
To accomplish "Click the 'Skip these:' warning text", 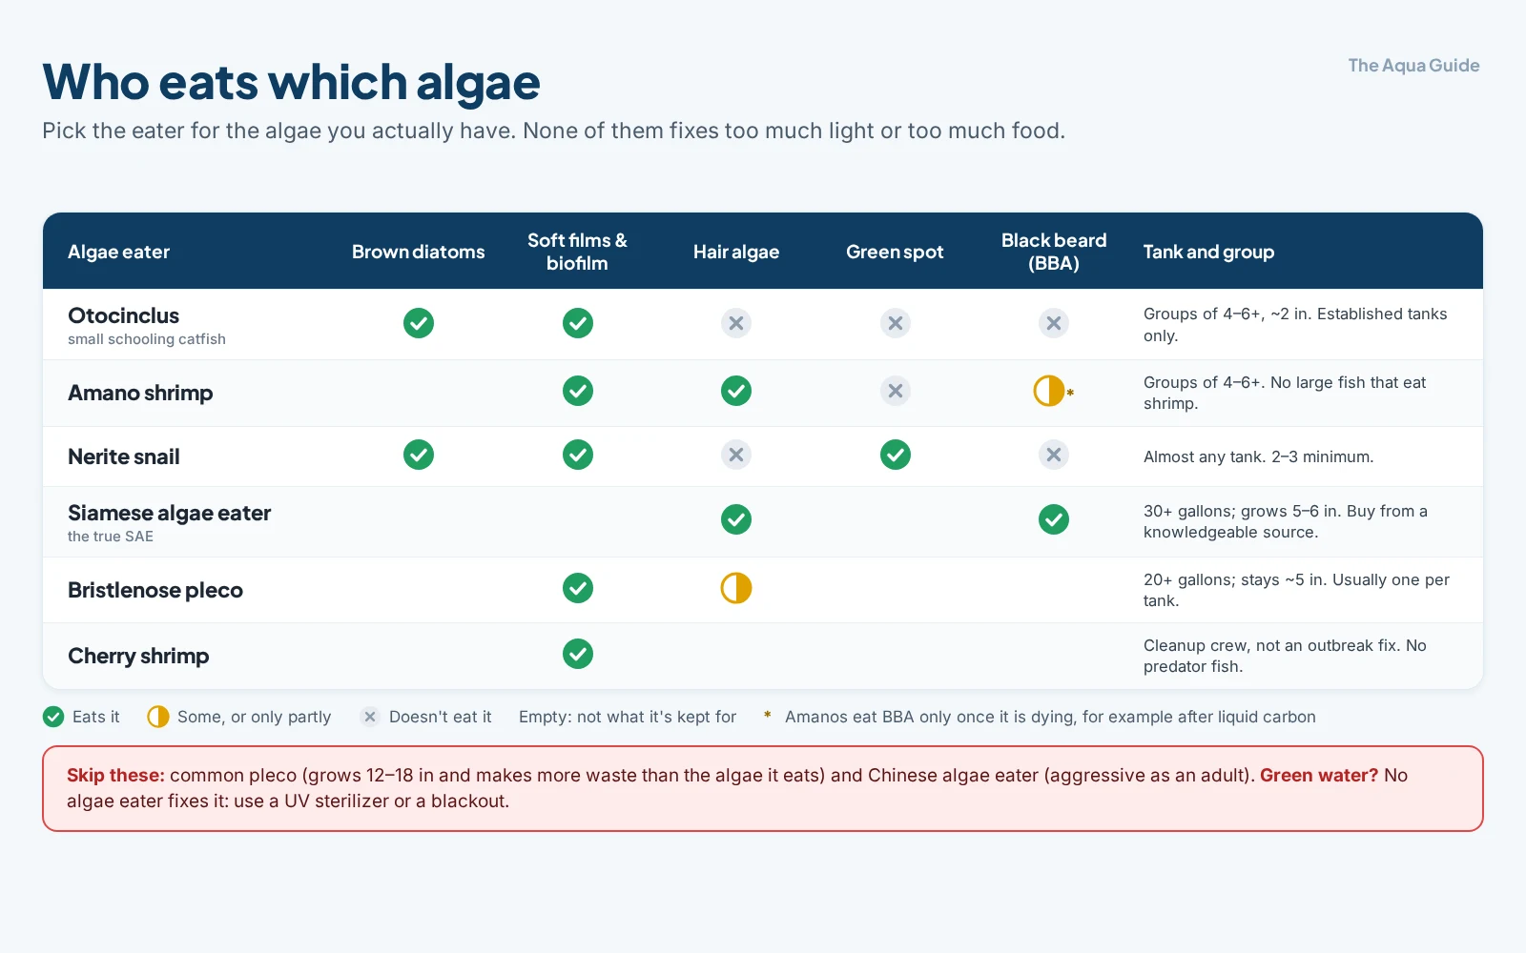I will (115, 775).
